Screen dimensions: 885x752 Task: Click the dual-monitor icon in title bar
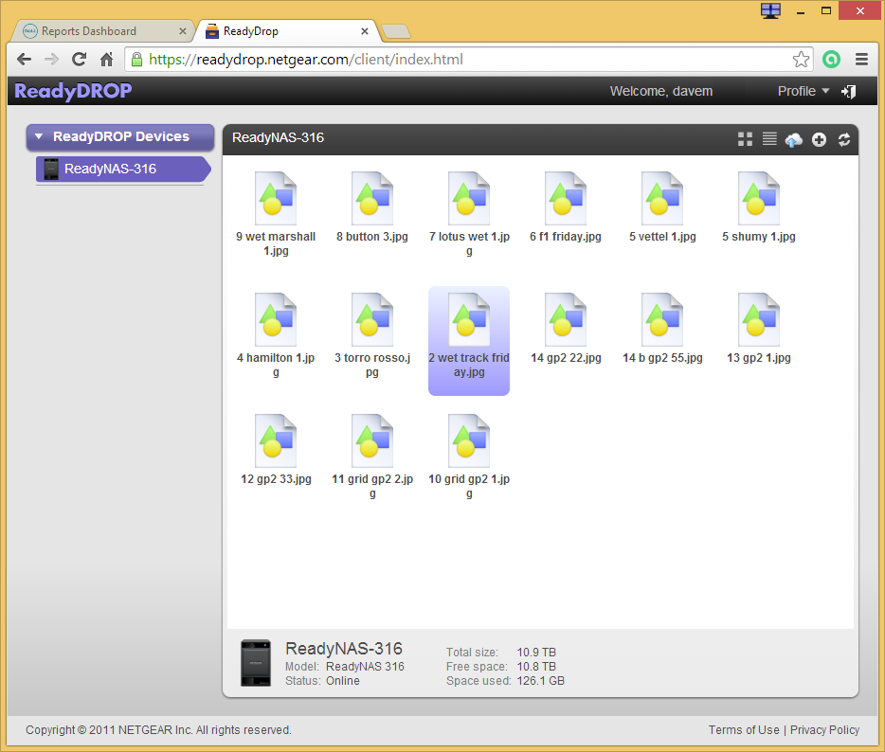pos(770,10)
